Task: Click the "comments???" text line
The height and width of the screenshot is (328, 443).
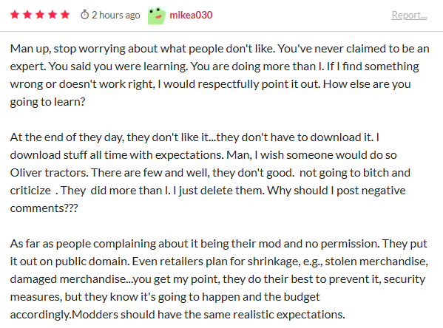Action: click(44, 208)
